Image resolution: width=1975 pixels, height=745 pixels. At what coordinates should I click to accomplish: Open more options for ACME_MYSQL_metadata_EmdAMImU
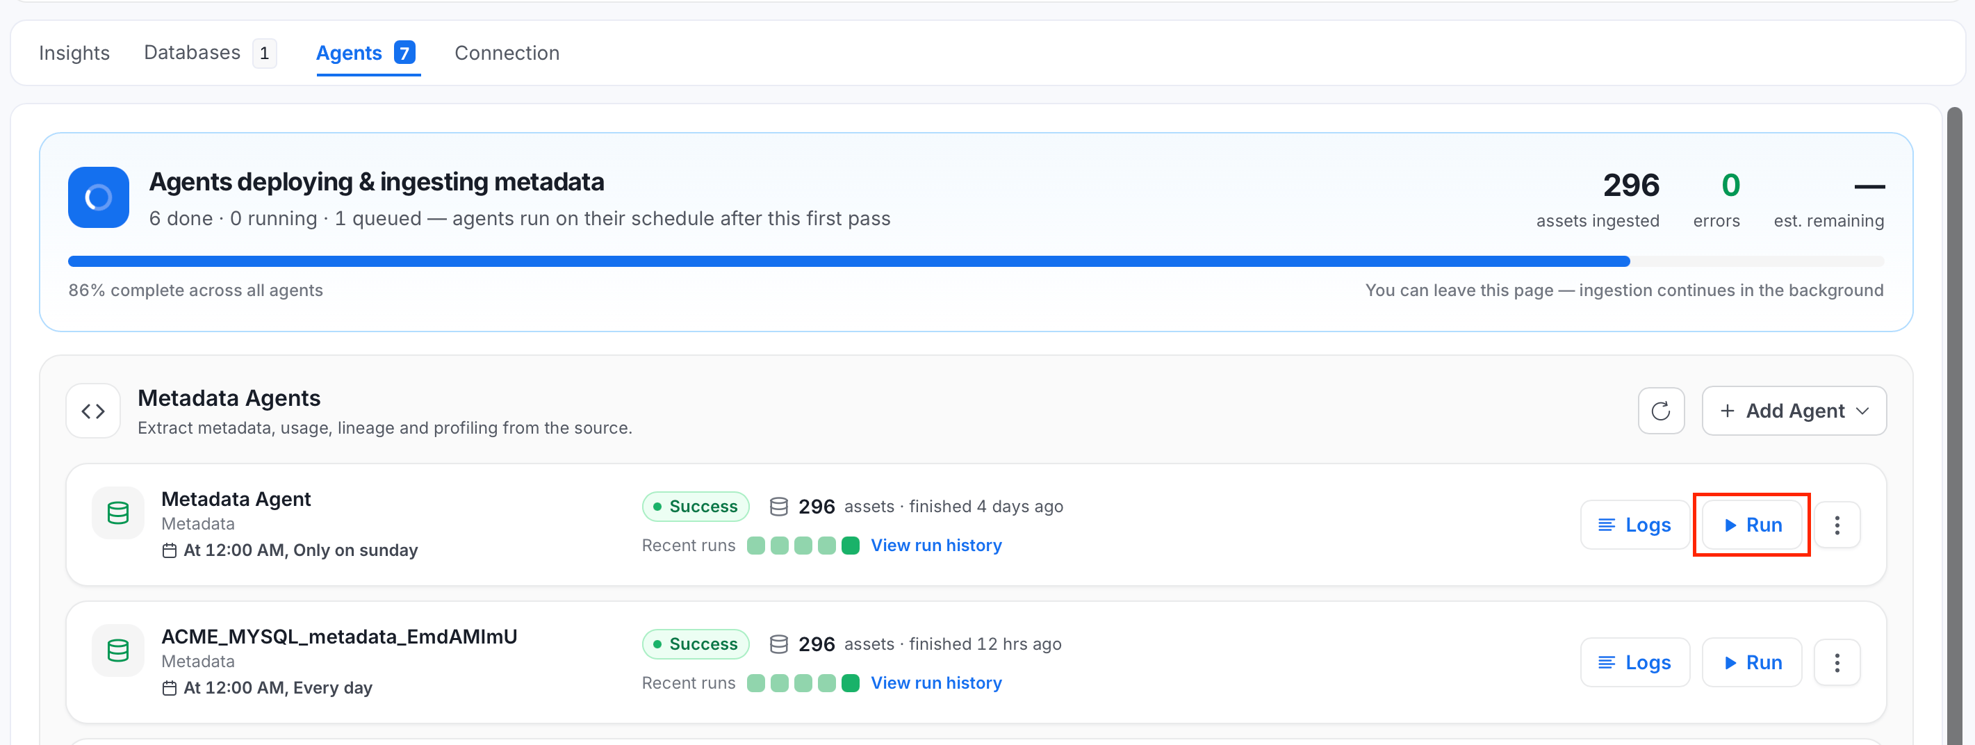point(1837,663)
